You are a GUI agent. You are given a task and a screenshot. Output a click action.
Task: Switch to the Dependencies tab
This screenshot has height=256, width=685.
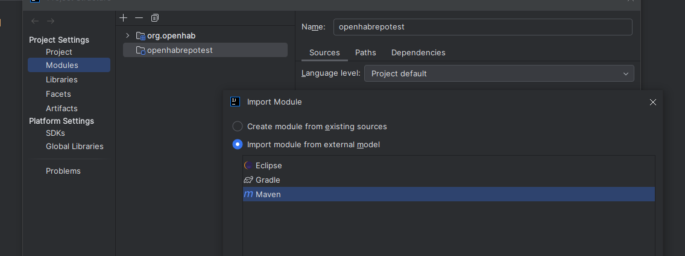(x=418, y=52)
